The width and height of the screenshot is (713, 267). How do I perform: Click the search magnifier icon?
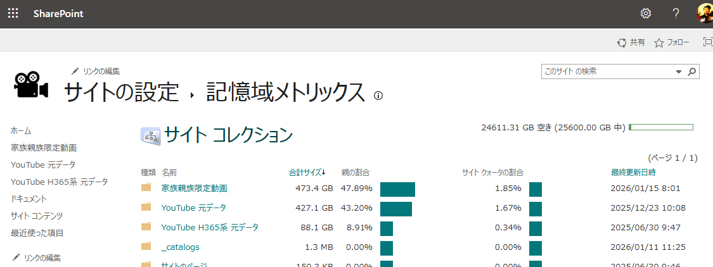(692, 71)
